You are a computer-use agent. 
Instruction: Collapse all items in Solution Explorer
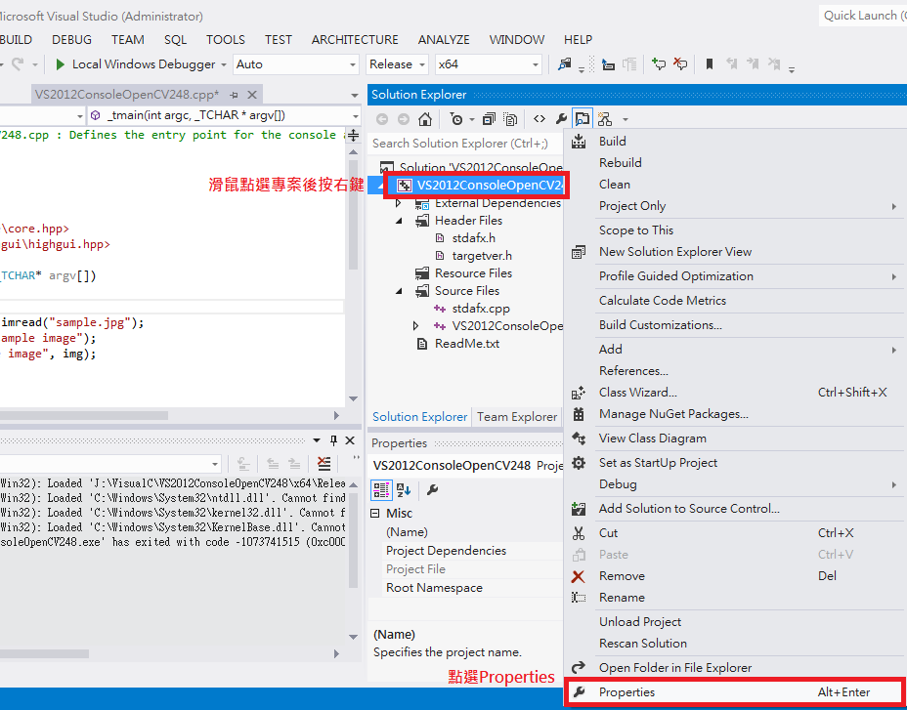[x=489, y=119]
